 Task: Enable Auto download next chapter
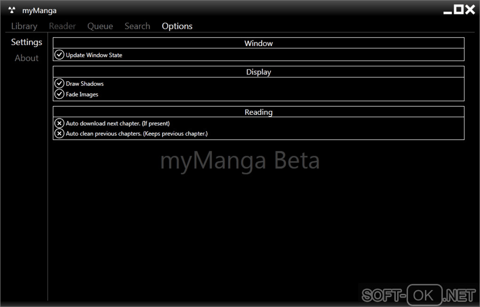tap(59, 123)
